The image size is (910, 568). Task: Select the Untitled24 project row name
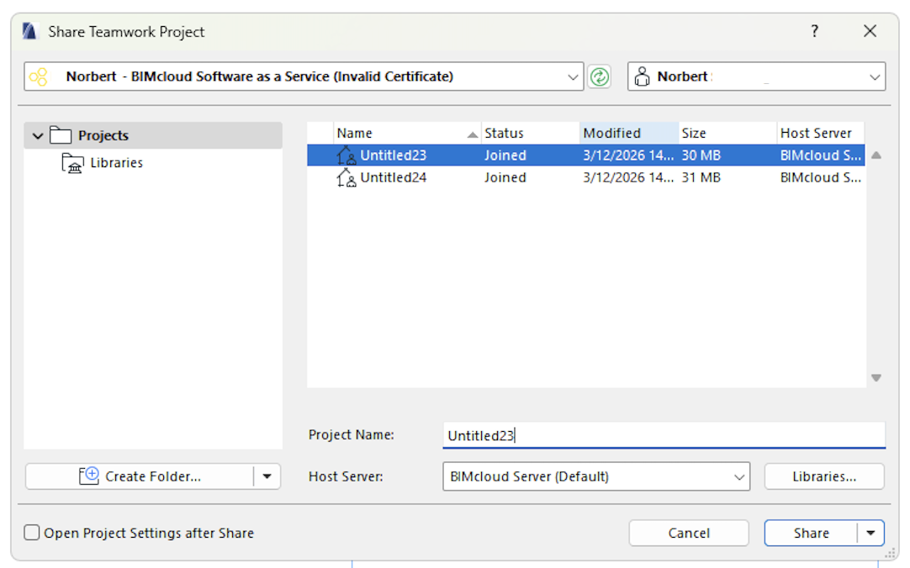[393, 177]
